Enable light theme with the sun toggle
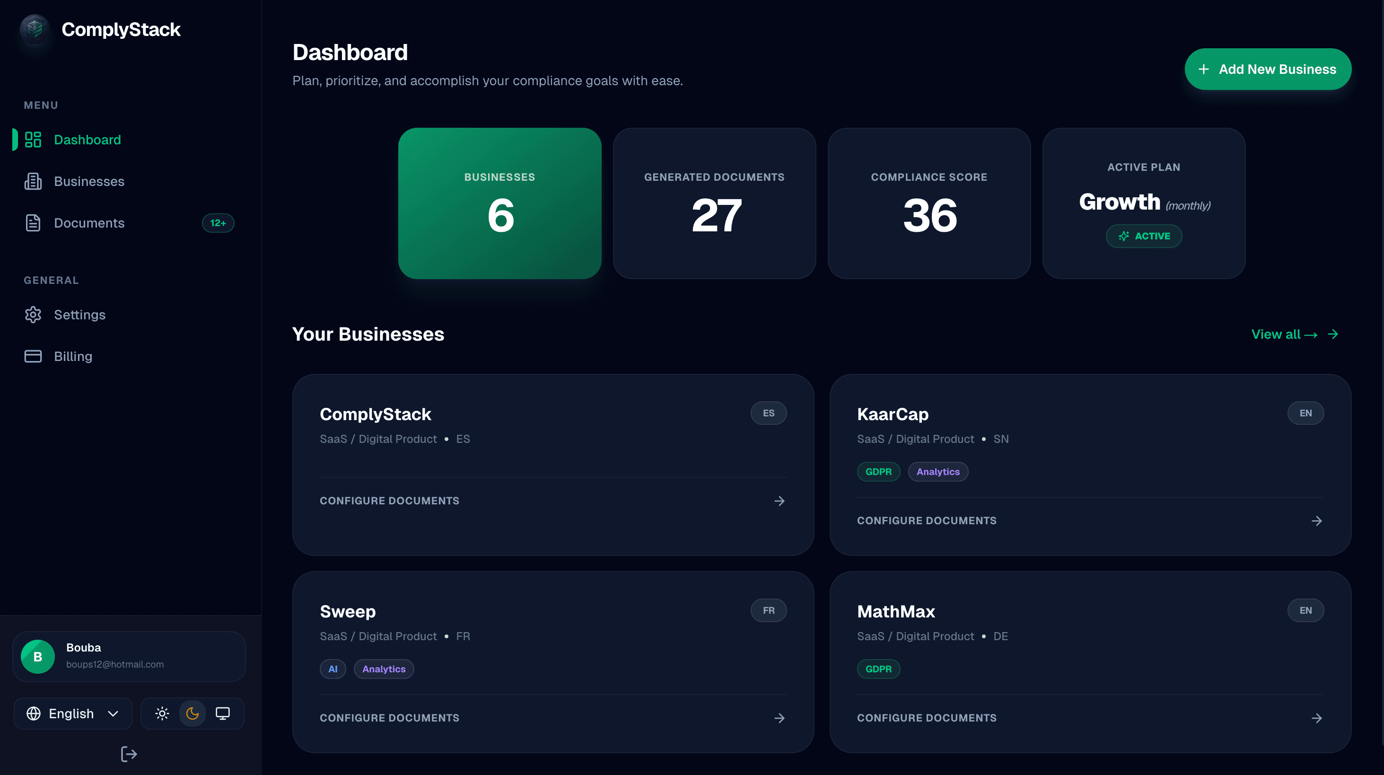This screenshot has width=1384, height=775. (162, 713)
